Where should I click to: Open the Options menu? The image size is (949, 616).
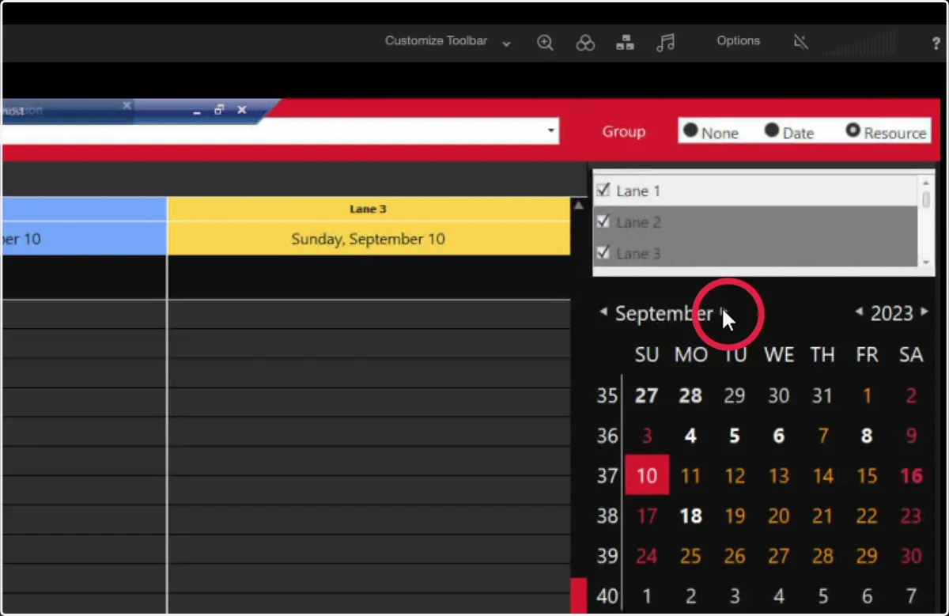coord(738,40)
